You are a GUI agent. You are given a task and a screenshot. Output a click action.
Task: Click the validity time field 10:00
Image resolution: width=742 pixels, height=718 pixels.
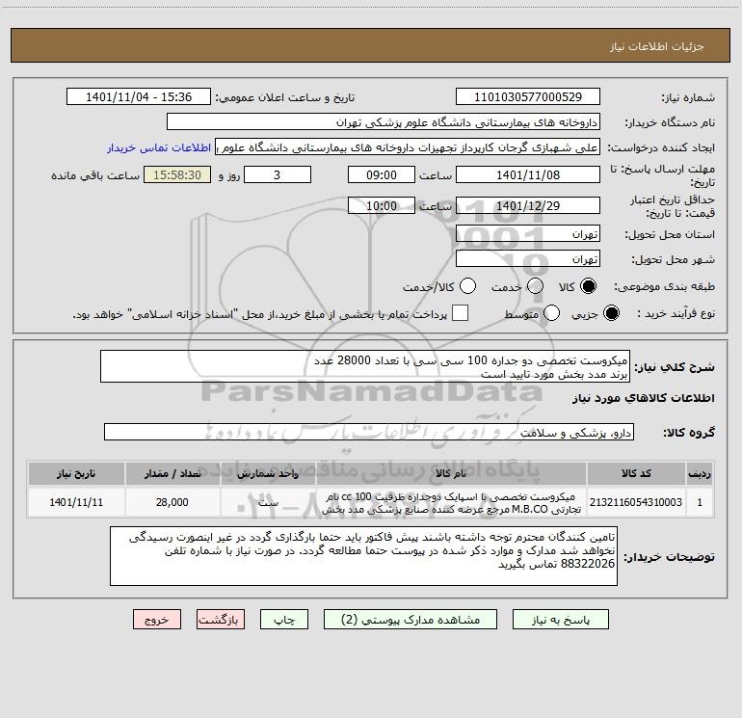pos(382,206)
